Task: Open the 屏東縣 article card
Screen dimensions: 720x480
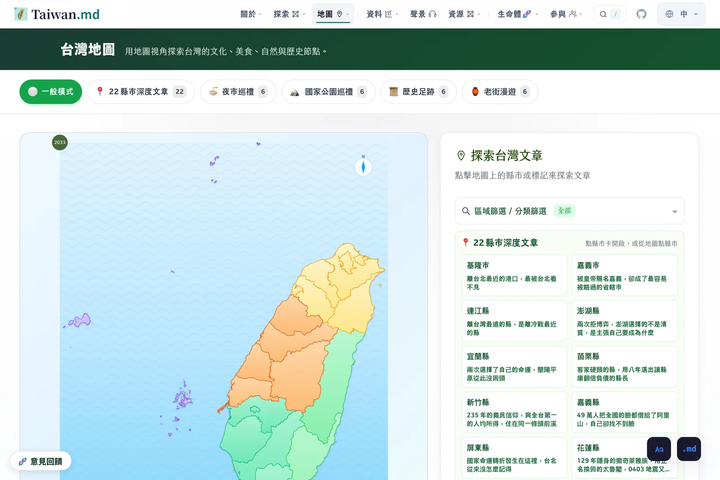Action: (514, 458)
